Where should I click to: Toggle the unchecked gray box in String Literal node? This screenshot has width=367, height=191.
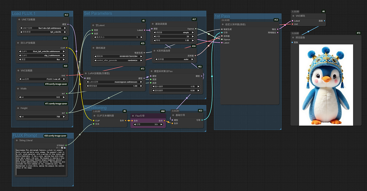point(60,148)
